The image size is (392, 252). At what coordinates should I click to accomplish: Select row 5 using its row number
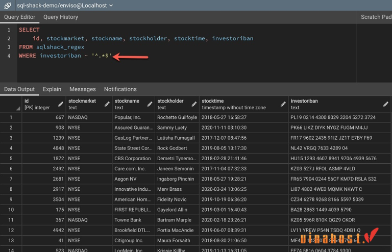click(x=11, y=158)
